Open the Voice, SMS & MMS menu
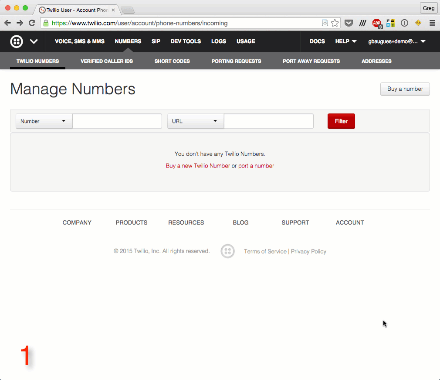 point(80,41)
